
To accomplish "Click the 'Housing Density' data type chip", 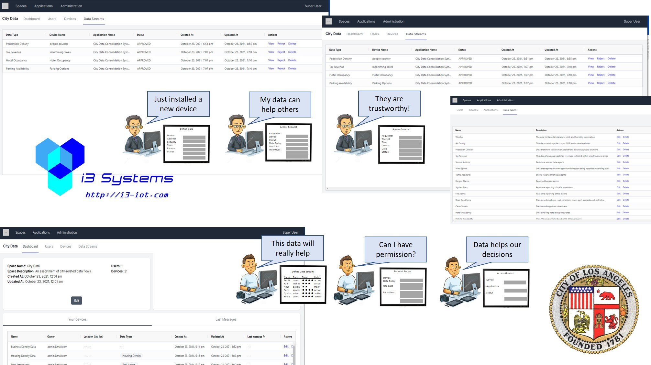I will tap(132, 356).
